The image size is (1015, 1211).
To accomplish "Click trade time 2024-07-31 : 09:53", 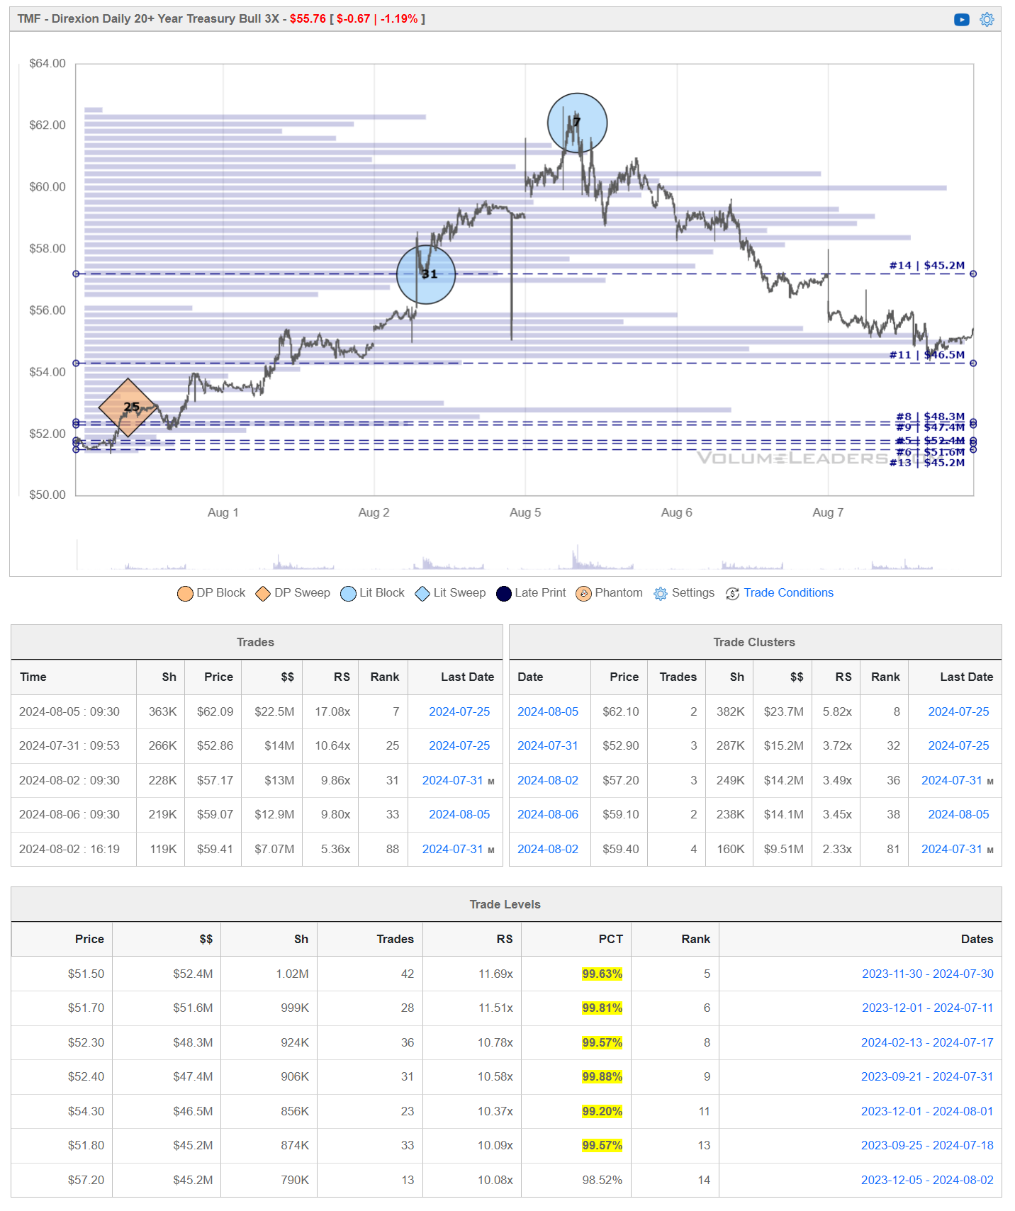I will click(x=69, y=746).
